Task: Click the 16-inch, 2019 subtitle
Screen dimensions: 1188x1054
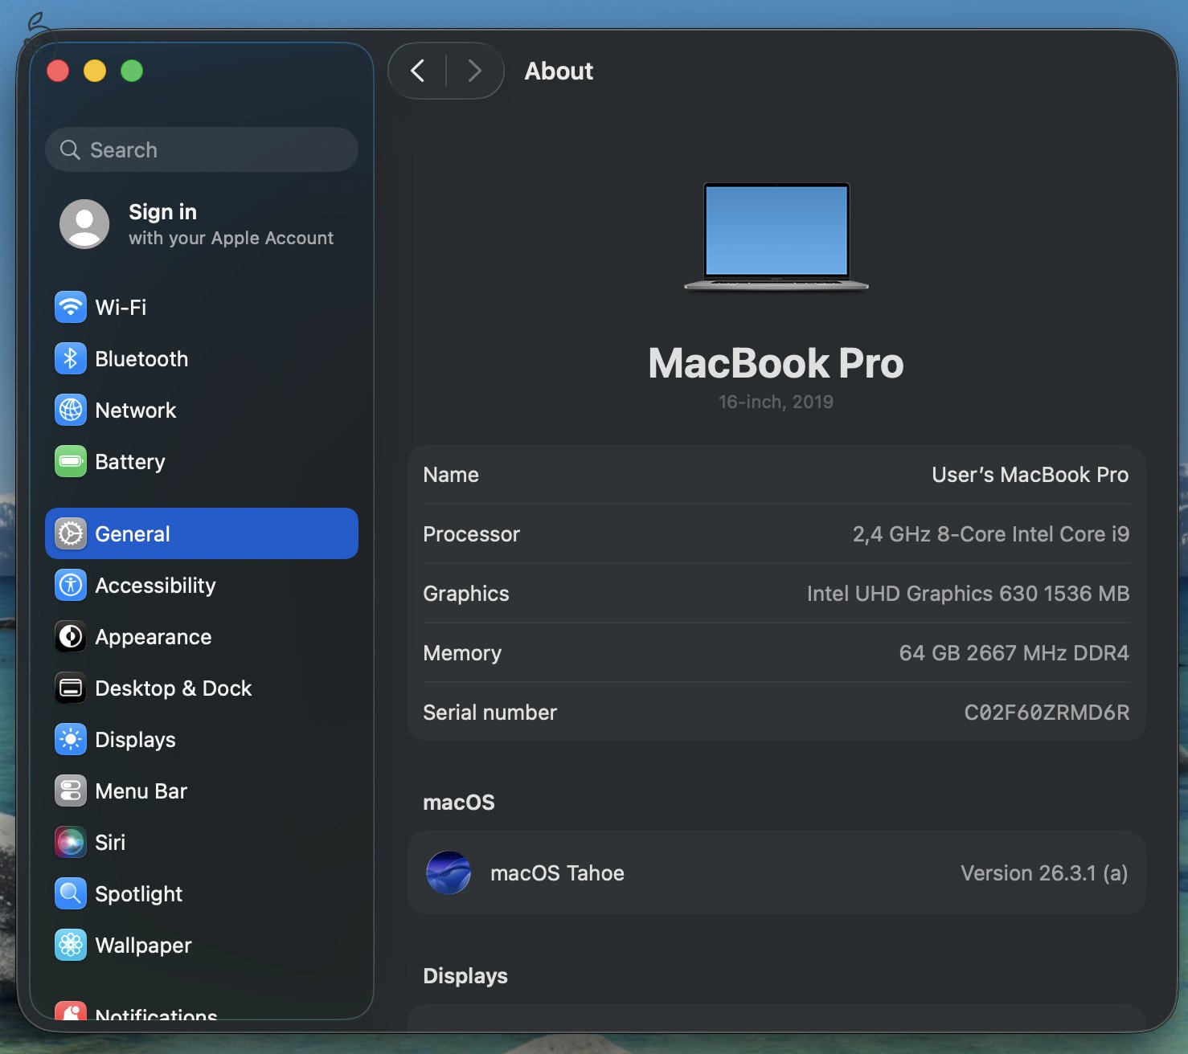Action: [776, 402]
